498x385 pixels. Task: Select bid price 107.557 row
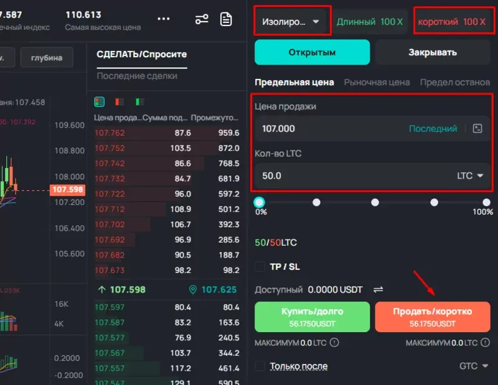pos(167,368)
